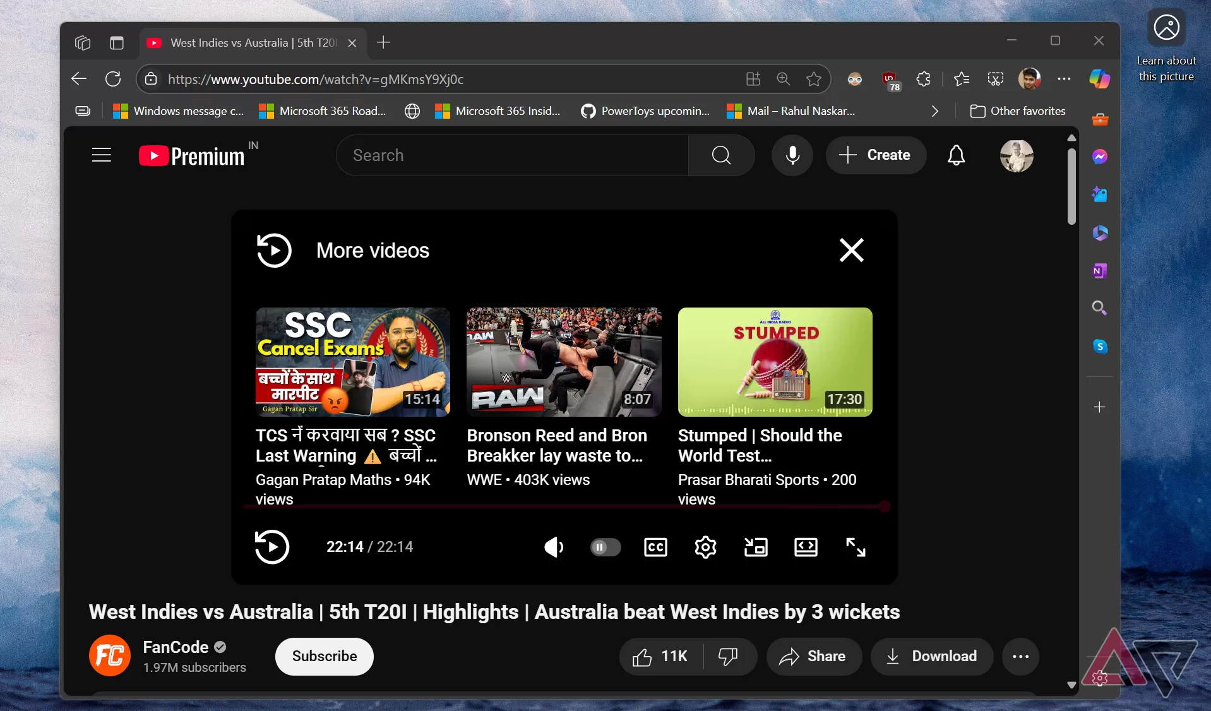1211x711 pixels.
Task: Open the Create menu button
Action: (875, 155)
